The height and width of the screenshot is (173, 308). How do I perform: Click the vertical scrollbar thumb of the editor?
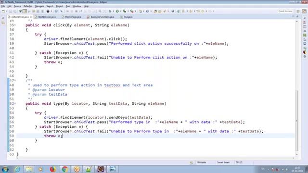pos(297,121)
